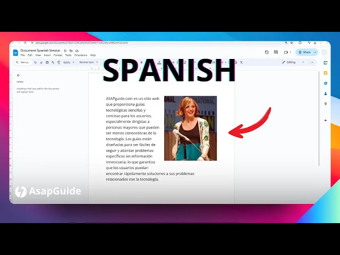This screenshot has height=255, width=340.
Task: Click the document vertical scrollbar
Action: pyautogui.click(x=319, y=118)
